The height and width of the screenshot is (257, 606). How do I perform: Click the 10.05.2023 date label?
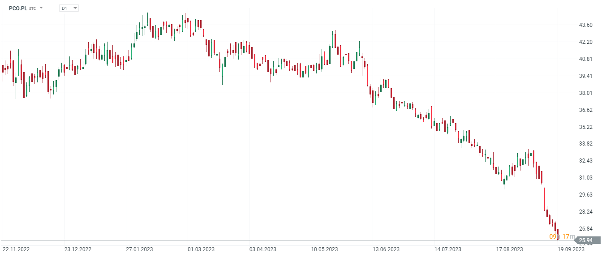point(325,249)
